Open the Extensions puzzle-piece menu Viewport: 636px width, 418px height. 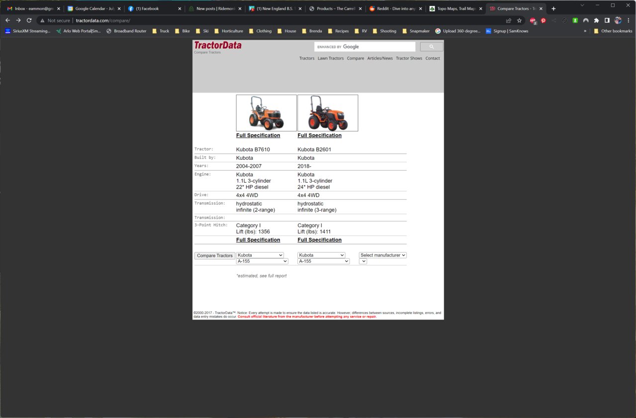pos(596,20)
